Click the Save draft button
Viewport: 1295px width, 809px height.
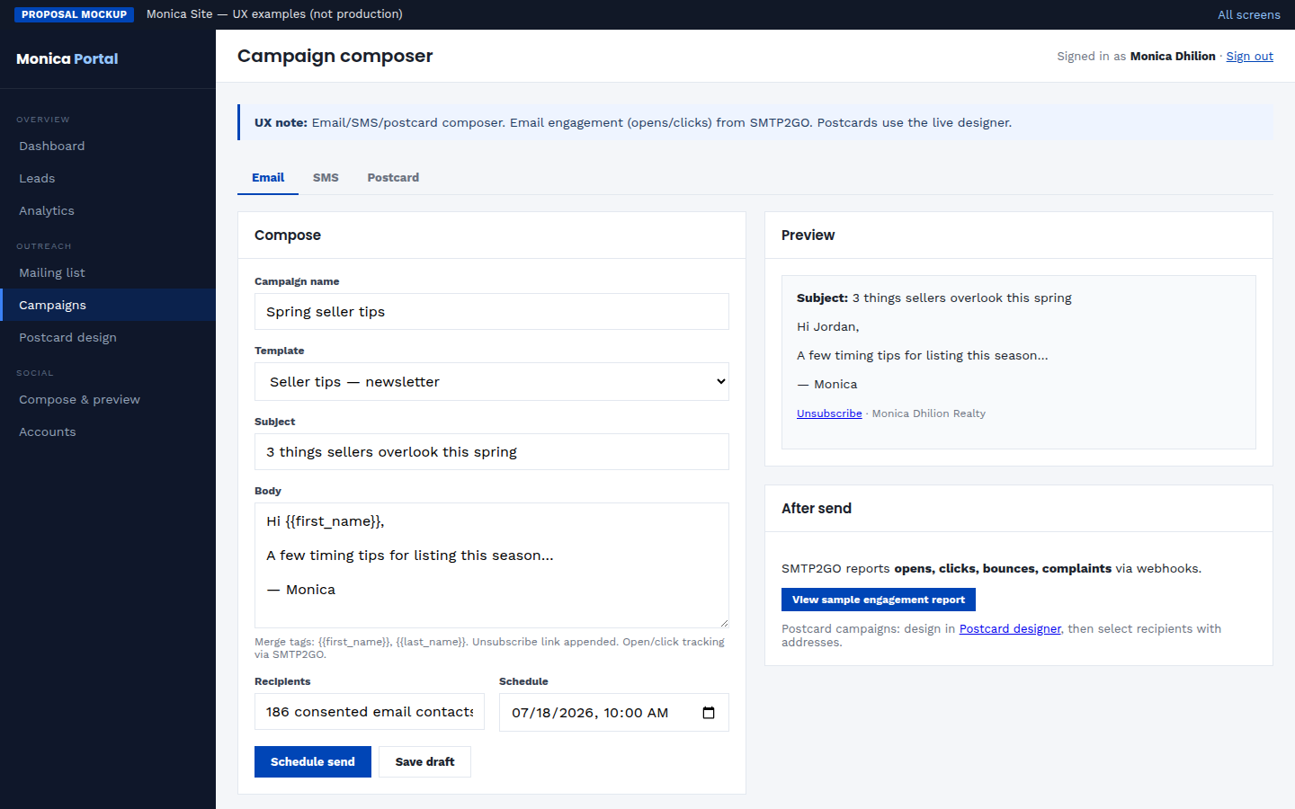424,761
